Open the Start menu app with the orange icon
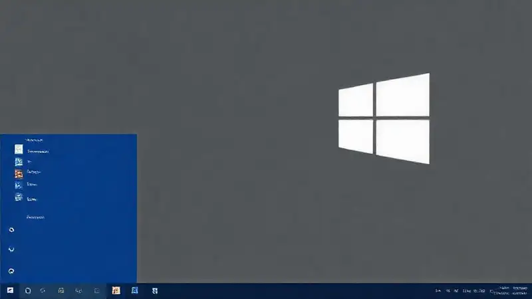The width and height of the screenshot is (532, 299). click(19, 173)
